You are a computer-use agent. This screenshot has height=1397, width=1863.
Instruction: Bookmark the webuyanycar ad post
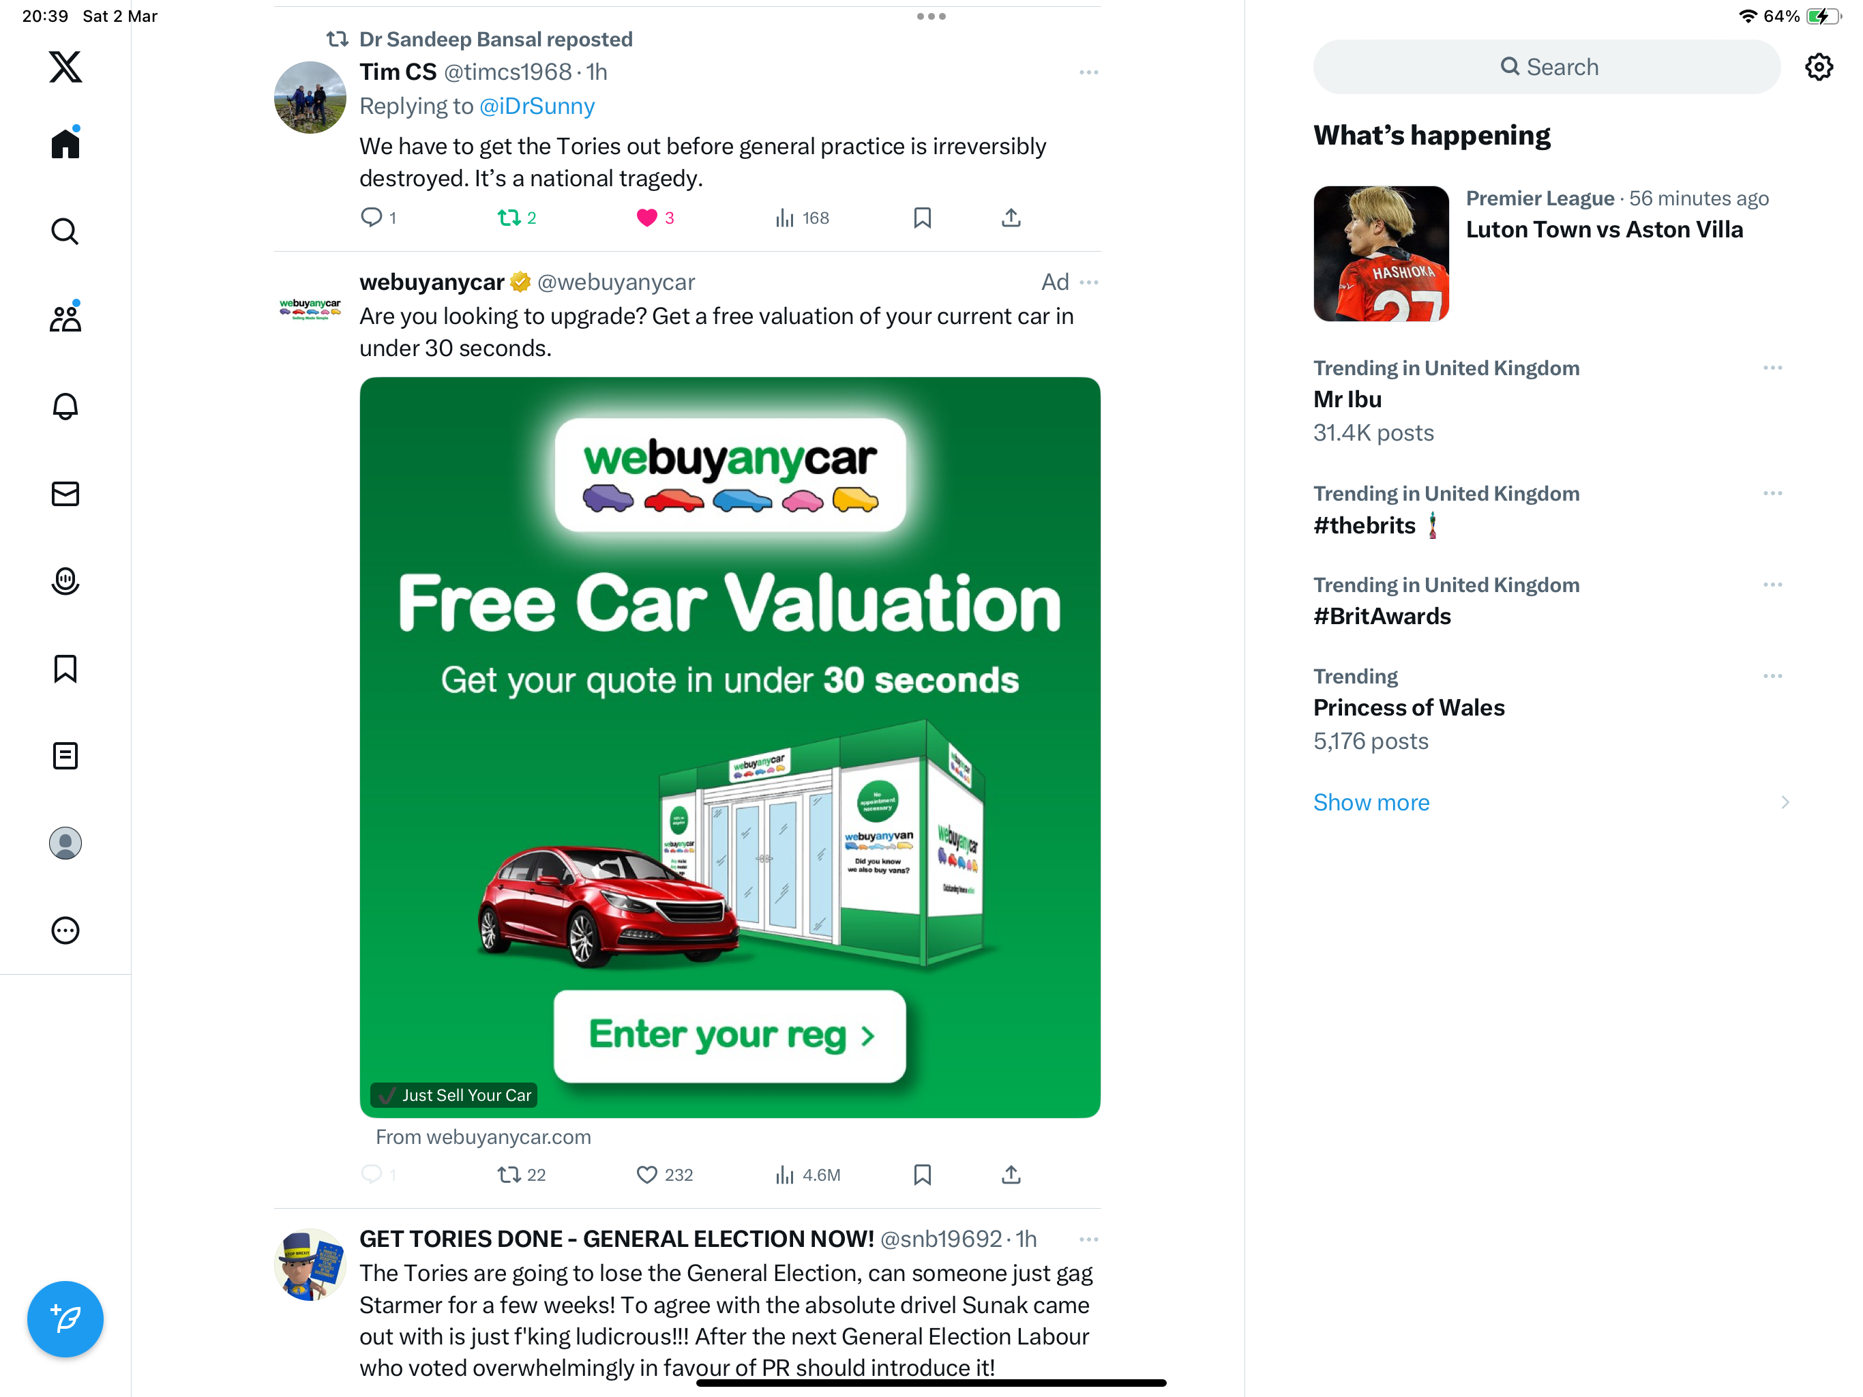tap(922, 1175)
